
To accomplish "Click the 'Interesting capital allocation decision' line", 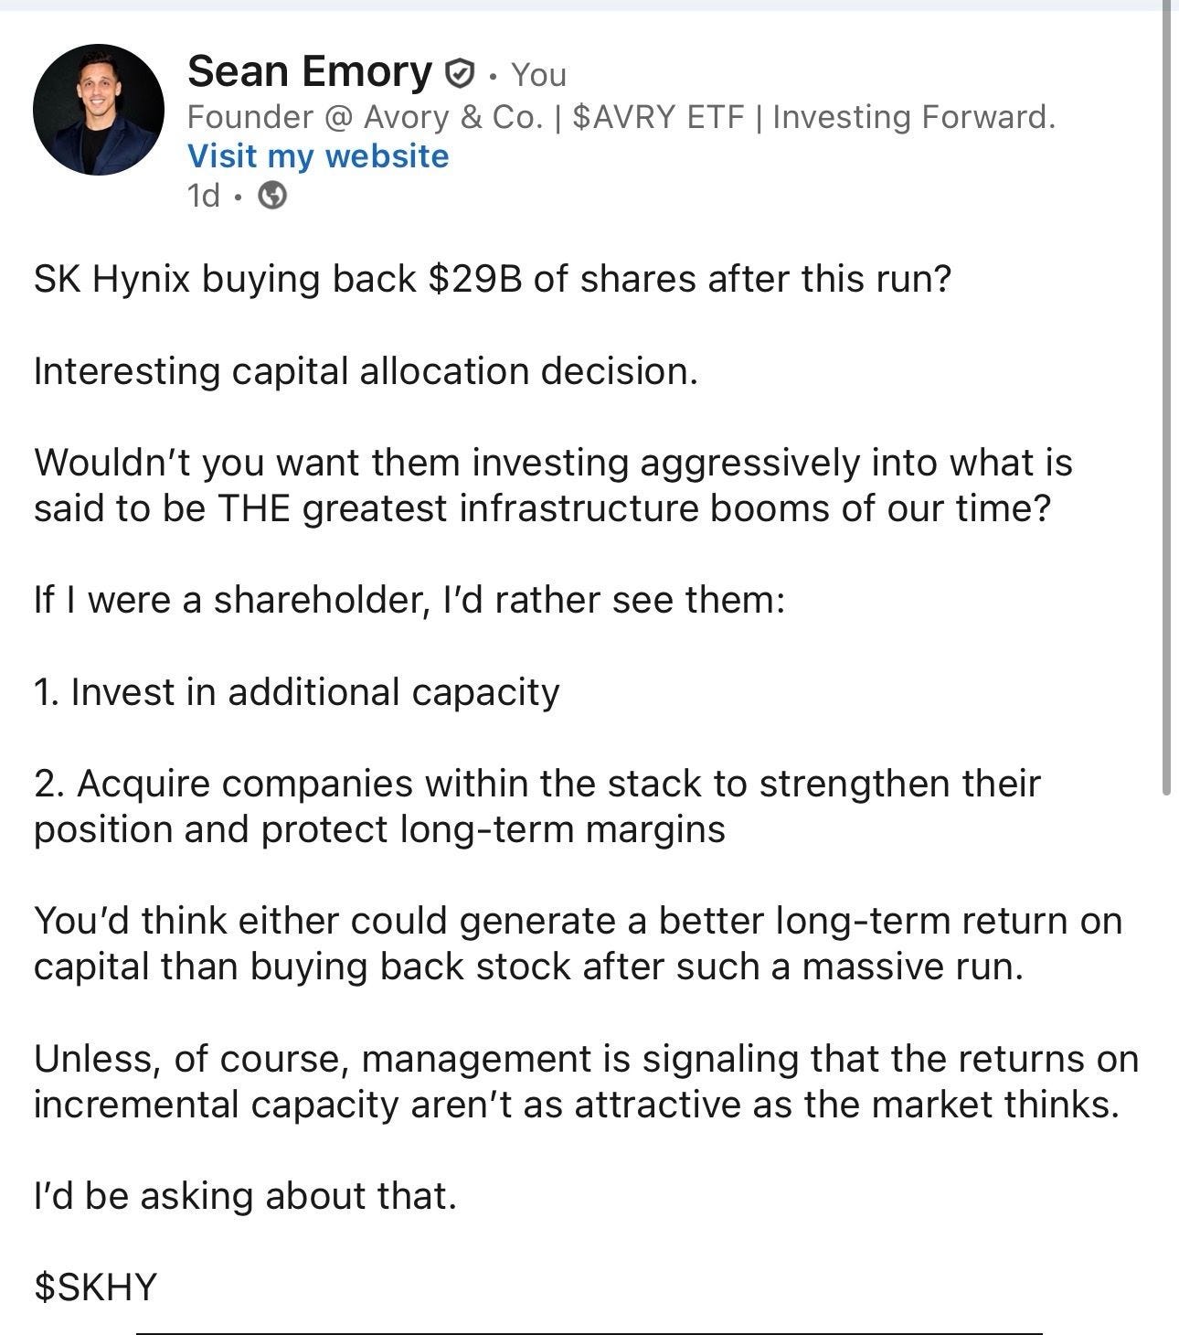I will [366, 372].
